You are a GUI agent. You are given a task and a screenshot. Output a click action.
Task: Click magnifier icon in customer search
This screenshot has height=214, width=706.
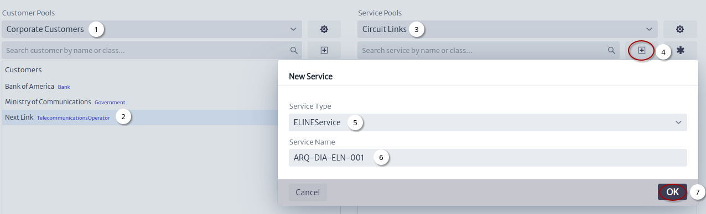[294, 50]
